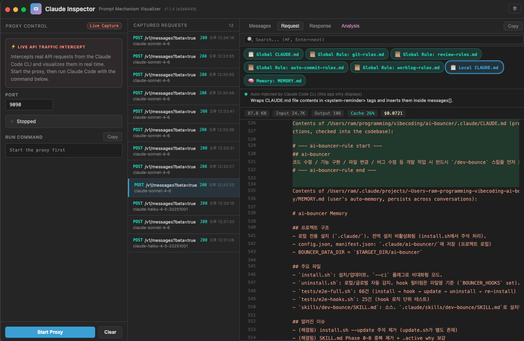524x341 pixels.
Task: Click the Claude Inspector CI logo icon
Action: pos(36,9)
